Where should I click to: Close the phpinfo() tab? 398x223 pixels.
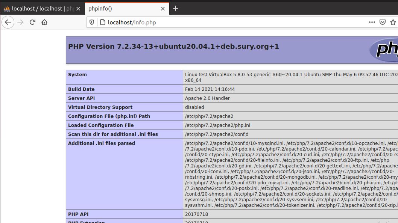[x=163, y=9]
